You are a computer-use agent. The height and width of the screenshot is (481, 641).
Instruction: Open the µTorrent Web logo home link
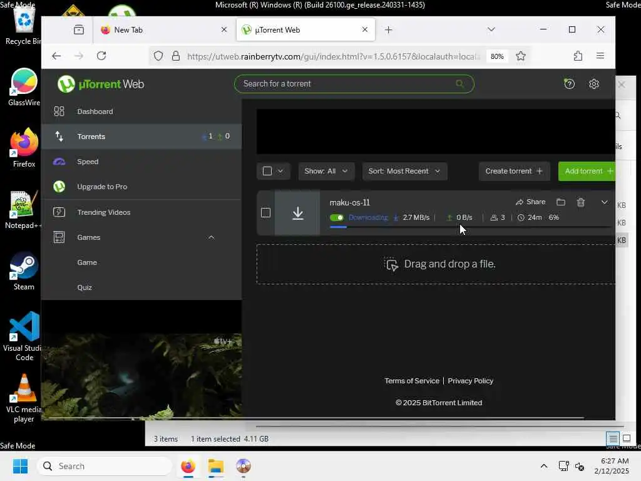pyautogui.click(x=101, y=85)
